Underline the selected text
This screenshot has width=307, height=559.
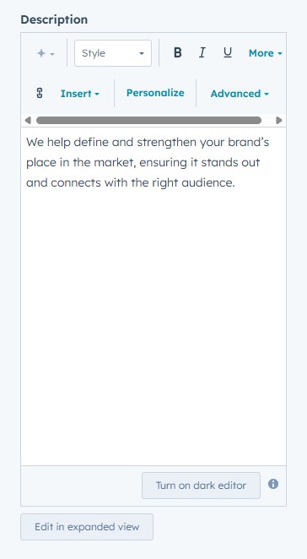(x=228, y=53)
